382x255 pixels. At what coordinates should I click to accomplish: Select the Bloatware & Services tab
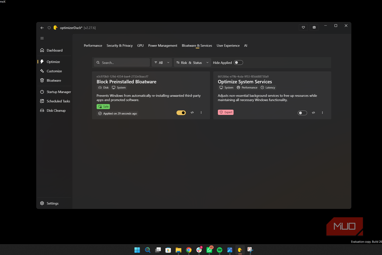pyautogui.click(x=197, y=46)
